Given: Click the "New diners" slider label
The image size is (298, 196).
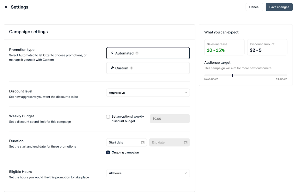Looking at the screenshot, I should [211, 79].
